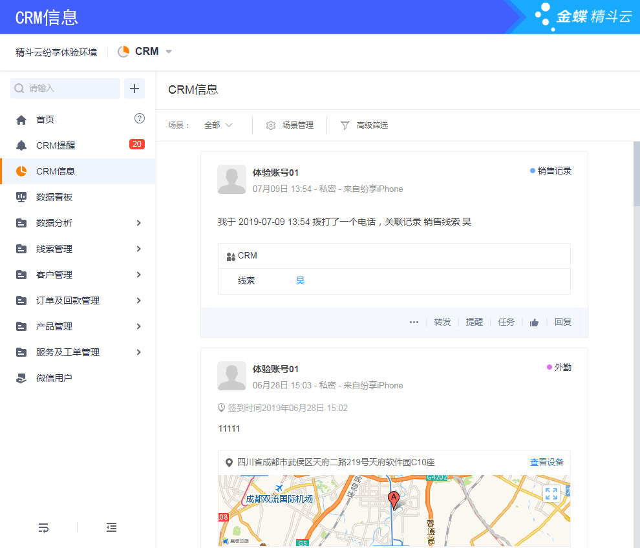The image size is (640, 548).
Task: Click the vertical scrollbar thumb
Action: 637,174
